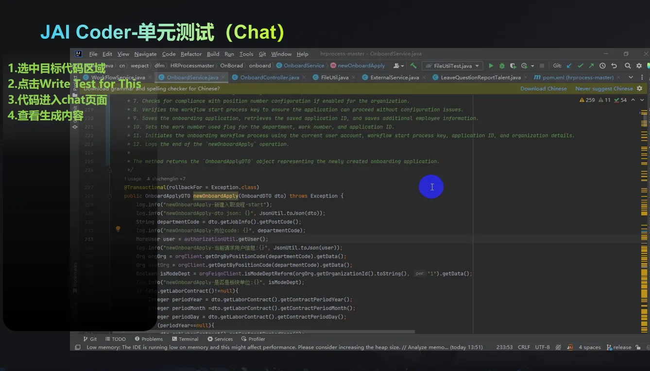
Task: Click the typos indicator showing 54
Action: [620, 100]
